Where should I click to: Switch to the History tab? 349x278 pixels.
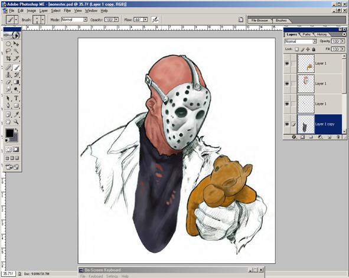pyautogui.click(x=322, y=34)
